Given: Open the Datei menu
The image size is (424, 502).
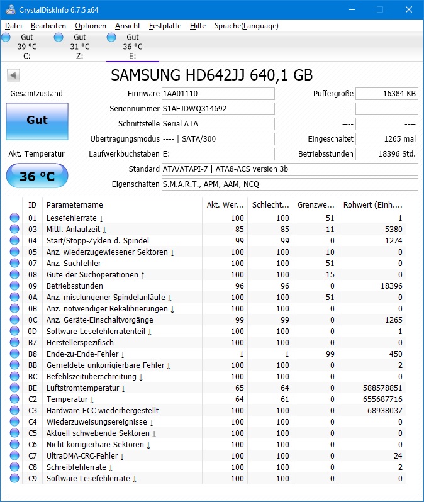Looking at the screenshot, I should pyautogui.click(x=13, y=26).
